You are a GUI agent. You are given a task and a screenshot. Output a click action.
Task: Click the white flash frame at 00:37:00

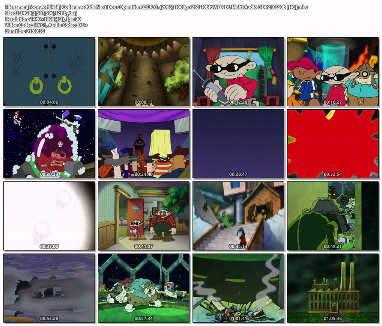point(49,216)
